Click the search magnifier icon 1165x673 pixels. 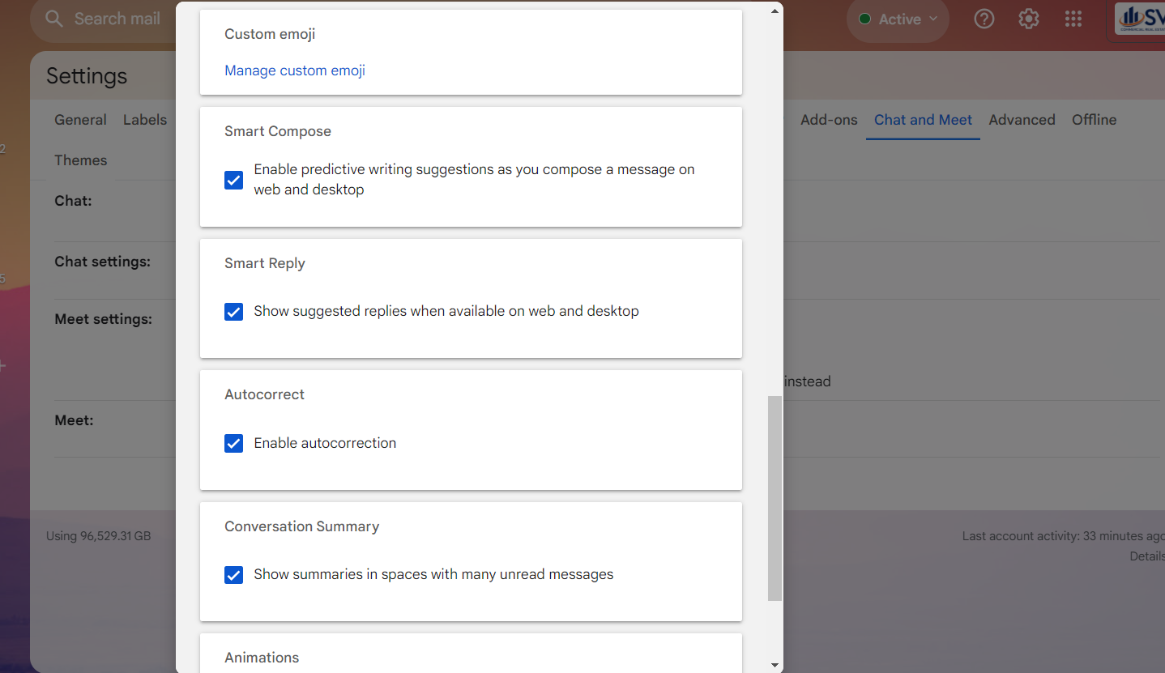tap(54, 19)
